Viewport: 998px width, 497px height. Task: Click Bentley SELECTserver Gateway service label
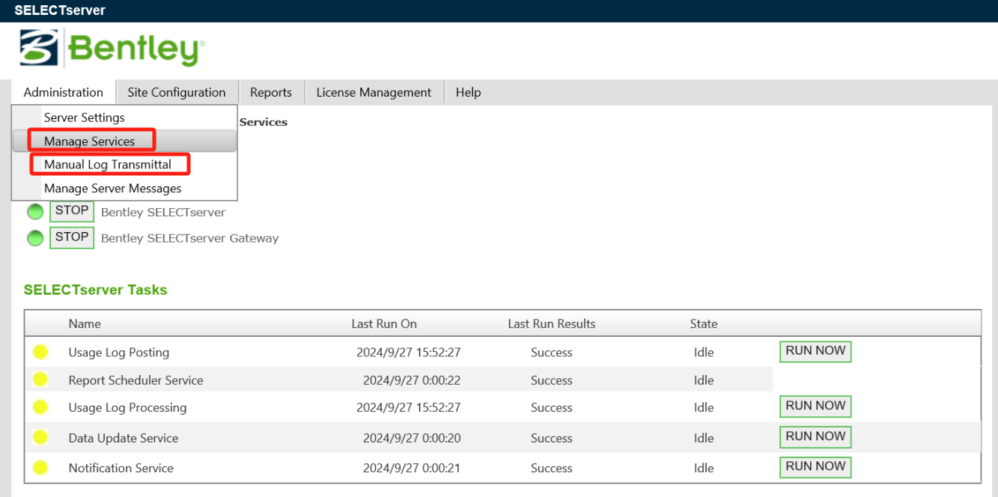click(190, 238)
